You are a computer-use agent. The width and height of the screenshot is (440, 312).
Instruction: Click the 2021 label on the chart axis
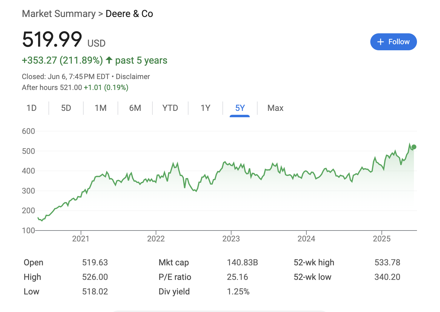coord(81,239)
